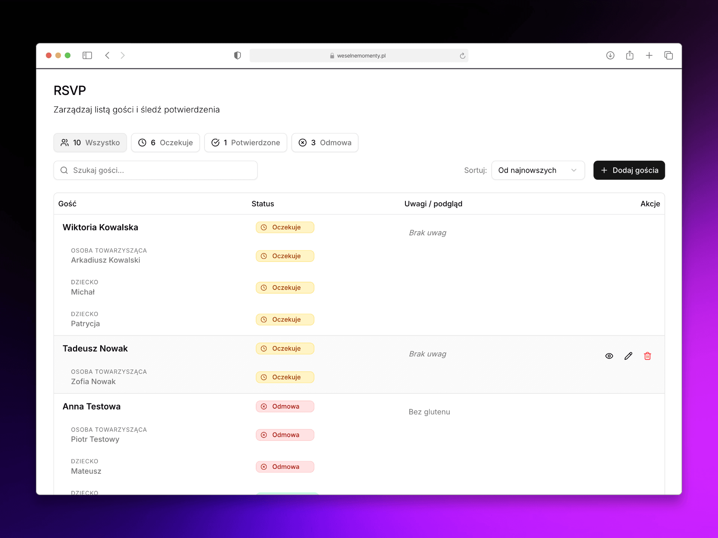Open the Od najnowszych sort dropdown

[x=538, y=170]
